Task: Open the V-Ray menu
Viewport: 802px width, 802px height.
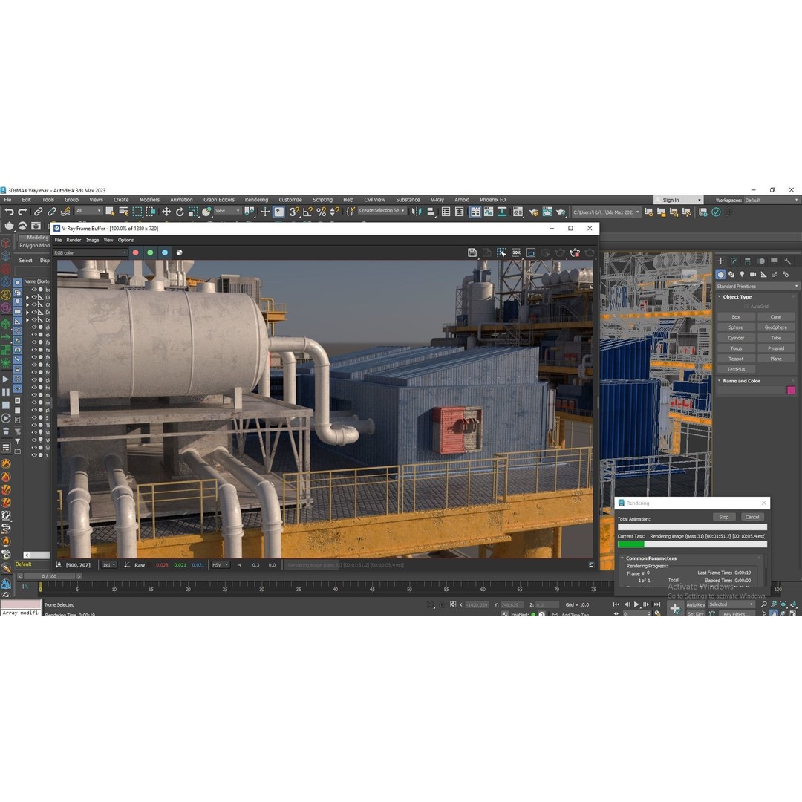Action: 437,199
